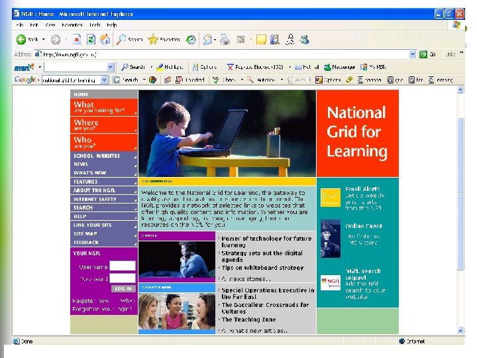Open 'The Teaching Zone' link
This screenshot has width=477, height=358.
(248, 320)
